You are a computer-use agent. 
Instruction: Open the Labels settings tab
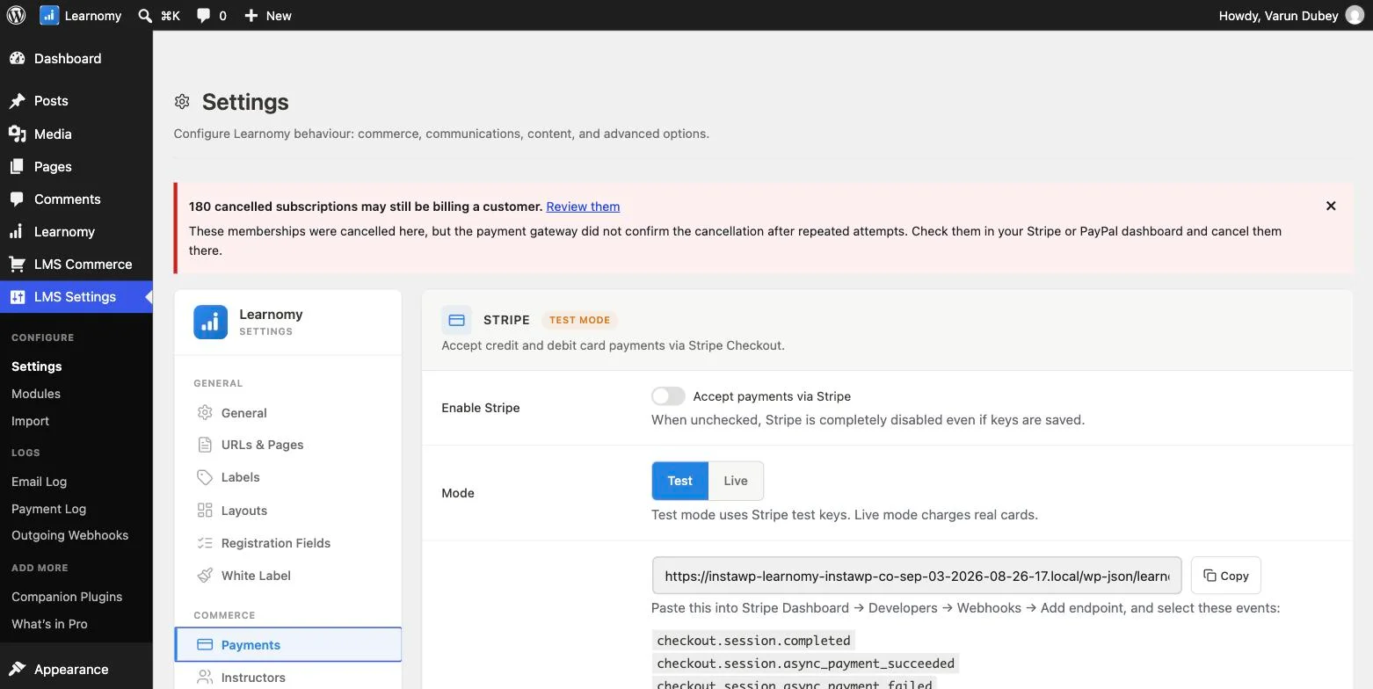[287, 477]
